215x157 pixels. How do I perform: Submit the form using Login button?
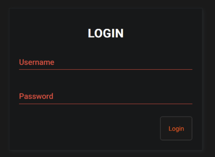[176, 128]
